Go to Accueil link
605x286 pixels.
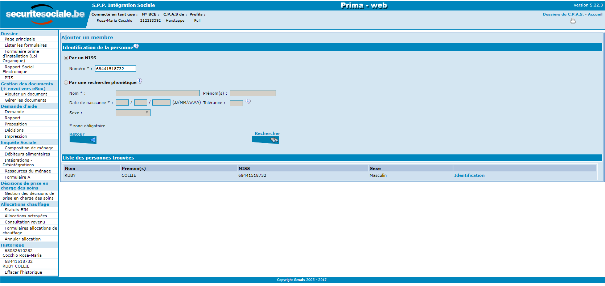tap(595, 14)
